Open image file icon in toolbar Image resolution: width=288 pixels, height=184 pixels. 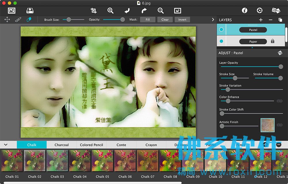12,10
